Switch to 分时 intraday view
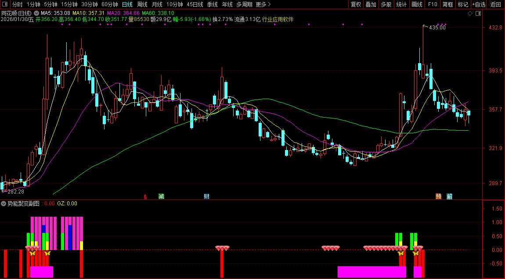The image size is (505, 279). tap(18, 4)
